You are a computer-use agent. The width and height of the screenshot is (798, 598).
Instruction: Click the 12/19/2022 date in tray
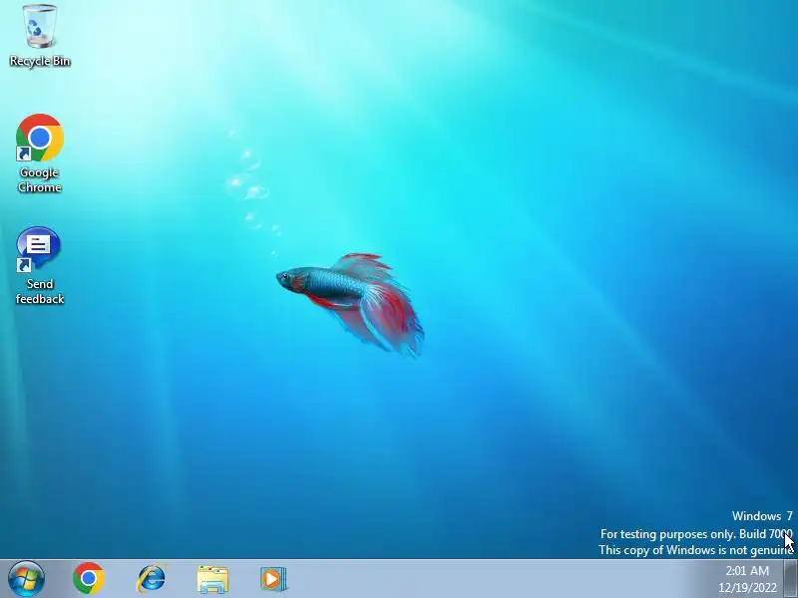[747, 588]
